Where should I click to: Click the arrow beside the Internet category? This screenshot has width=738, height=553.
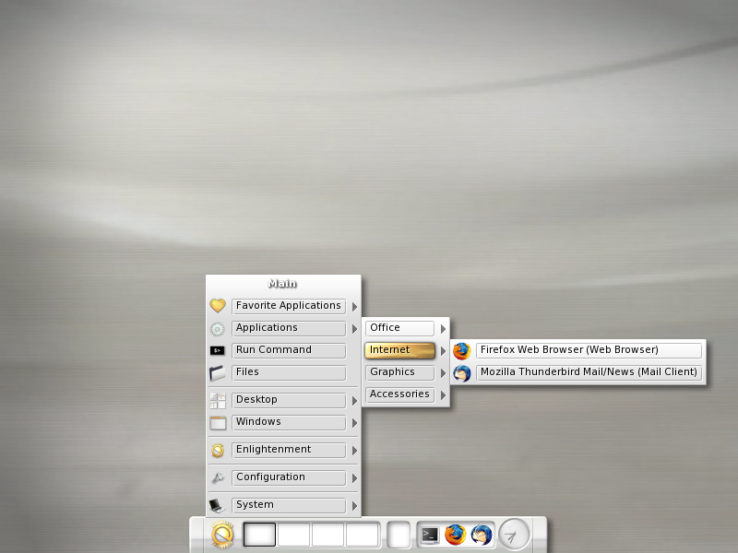point(443,351)
